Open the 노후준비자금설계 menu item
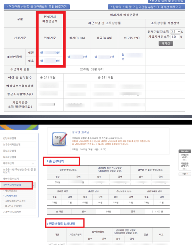This screenshot has height=245, width=192. 12,145
